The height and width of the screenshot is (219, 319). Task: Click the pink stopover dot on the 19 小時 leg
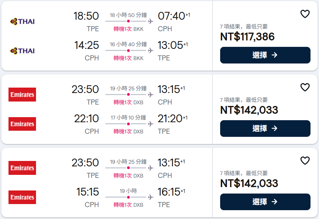tap(128, 197)
